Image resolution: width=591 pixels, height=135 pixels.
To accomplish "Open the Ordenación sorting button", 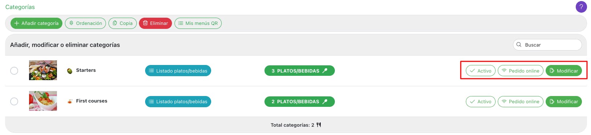I will pyautogui.click(x=86, y=23).
